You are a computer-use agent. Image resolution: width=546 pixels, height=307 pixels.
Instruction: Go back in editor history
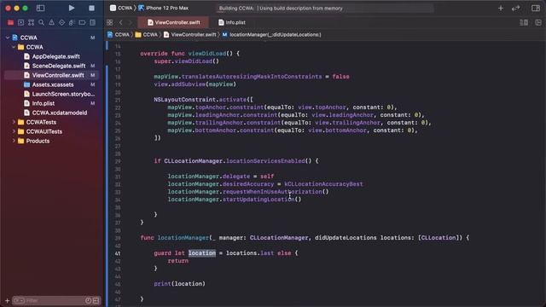(121, 22)
